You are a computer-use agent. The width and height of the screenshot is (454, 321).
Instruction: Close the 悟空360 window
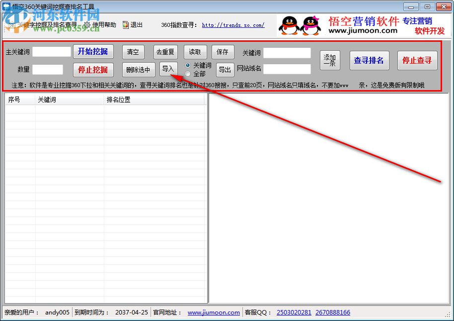tap(443, 6)
